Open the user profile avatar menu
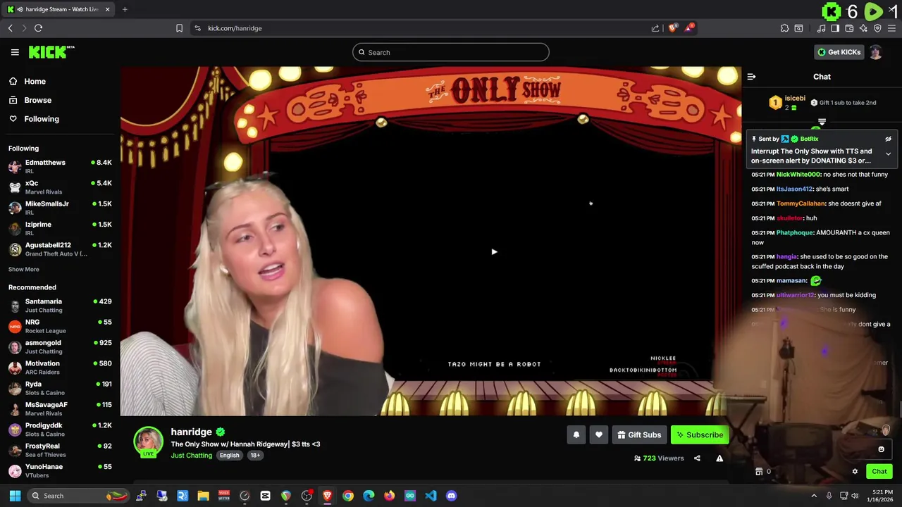 [x=875, y=52]
